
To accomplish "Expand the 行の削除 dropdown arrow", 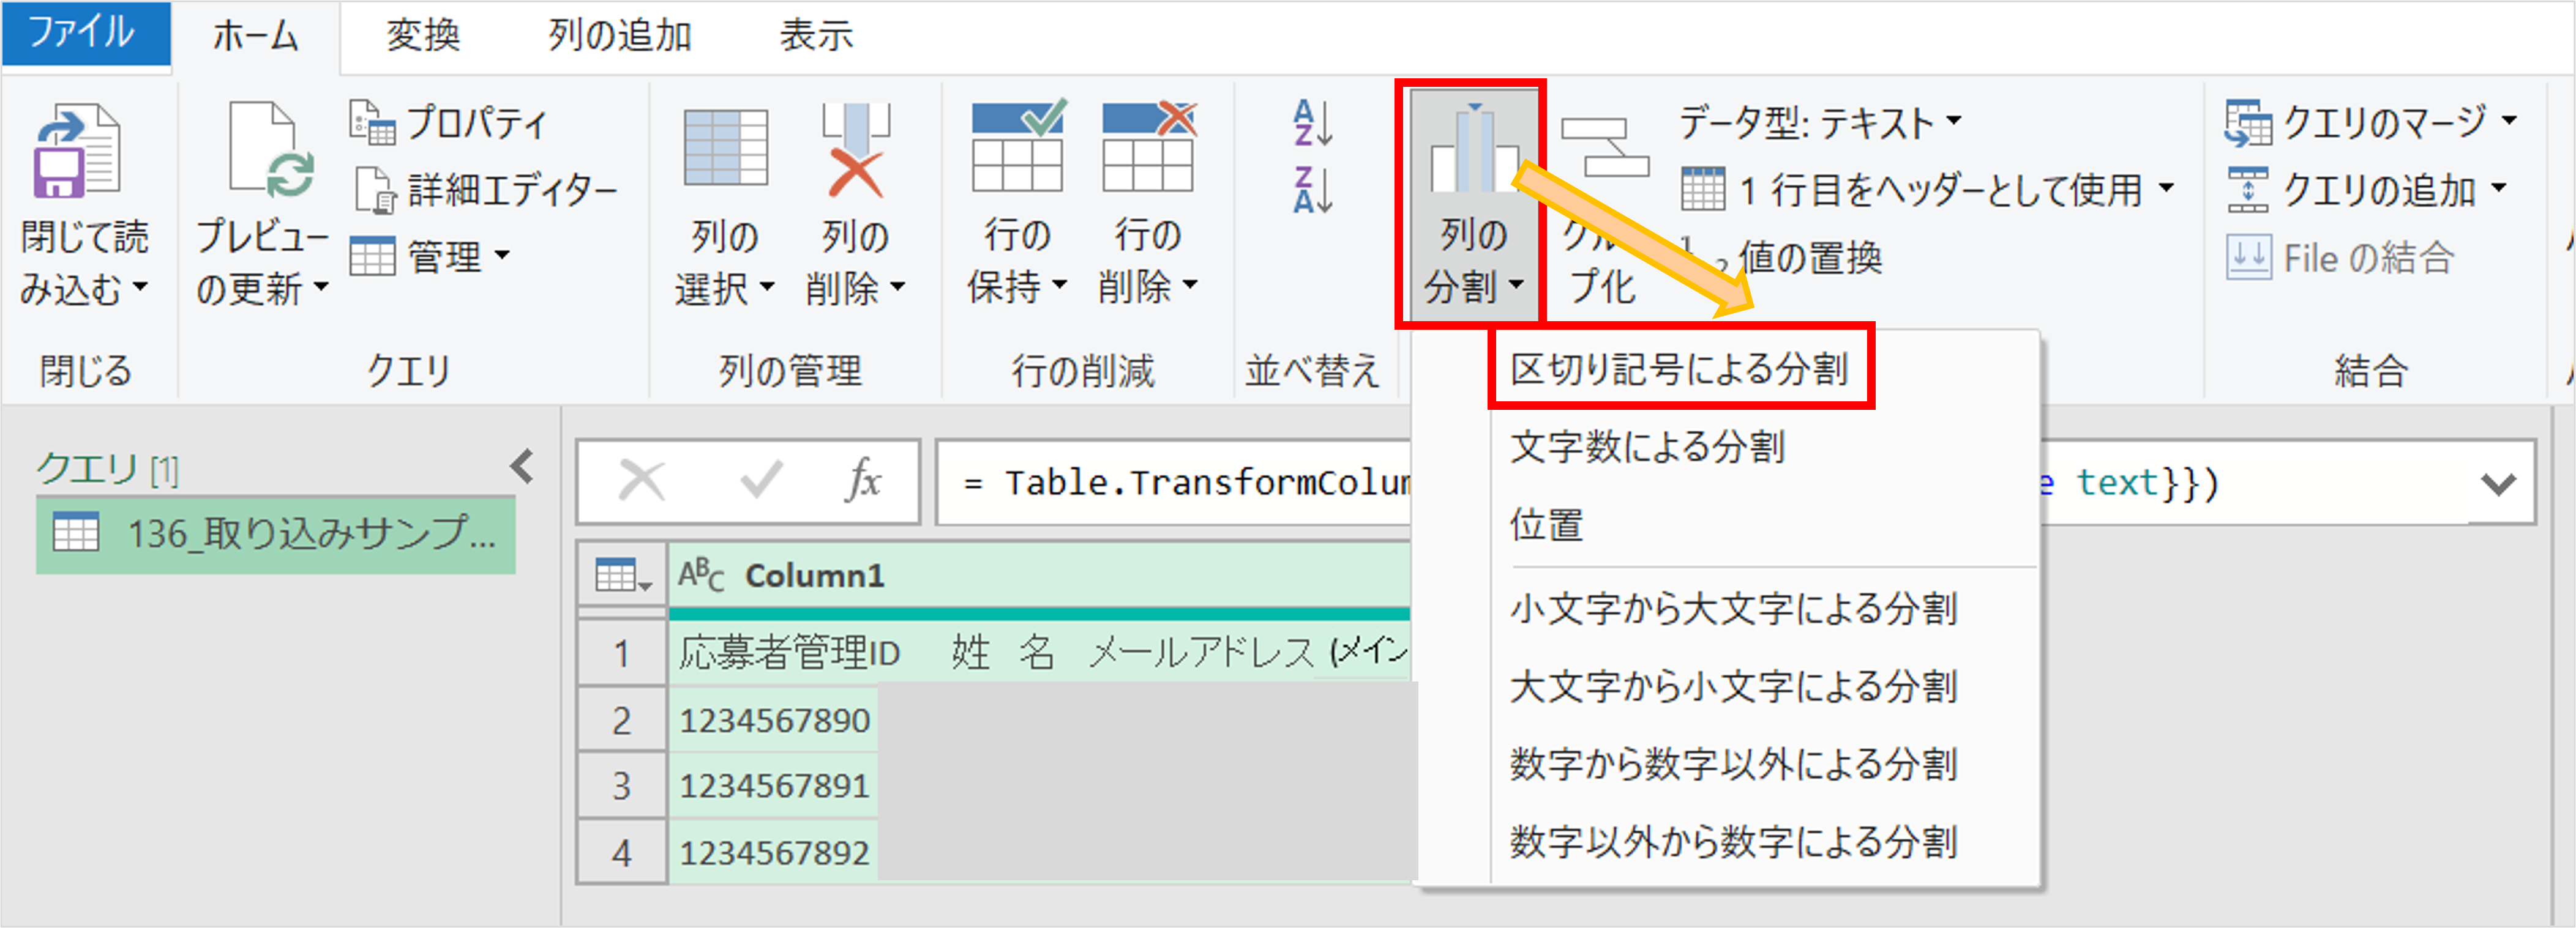I will pos(1191,286).
